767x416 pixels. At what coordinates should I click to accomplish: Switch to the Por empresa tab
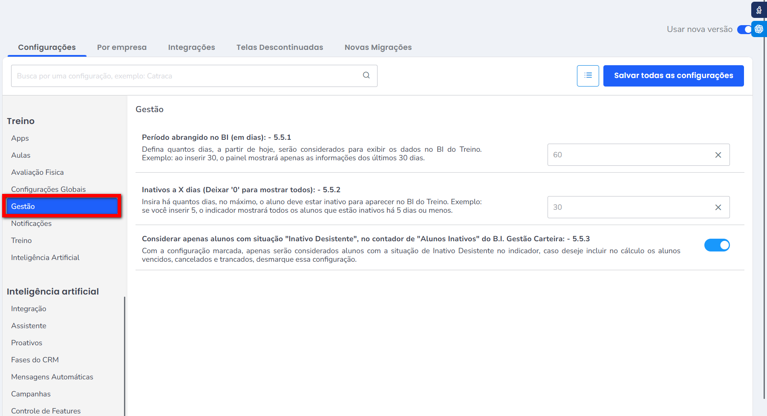point(121,47)
